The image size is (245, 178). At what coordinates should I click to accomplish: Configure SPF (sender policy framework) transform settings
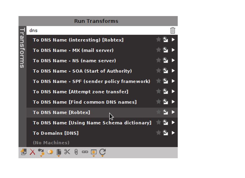[x=165, y=81]
